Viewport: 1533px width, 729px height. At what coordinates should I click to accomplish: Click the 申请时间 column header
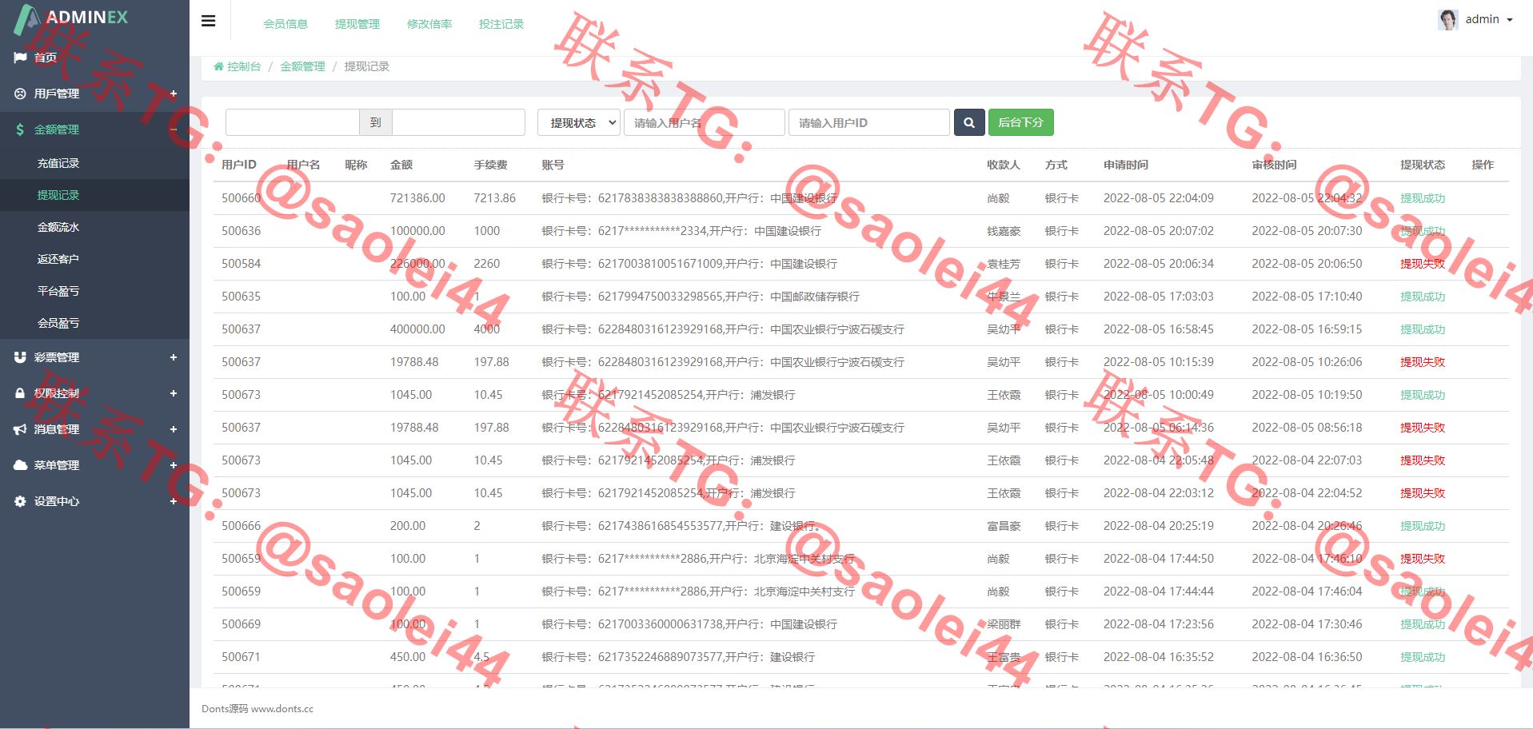pos(1126,165)
